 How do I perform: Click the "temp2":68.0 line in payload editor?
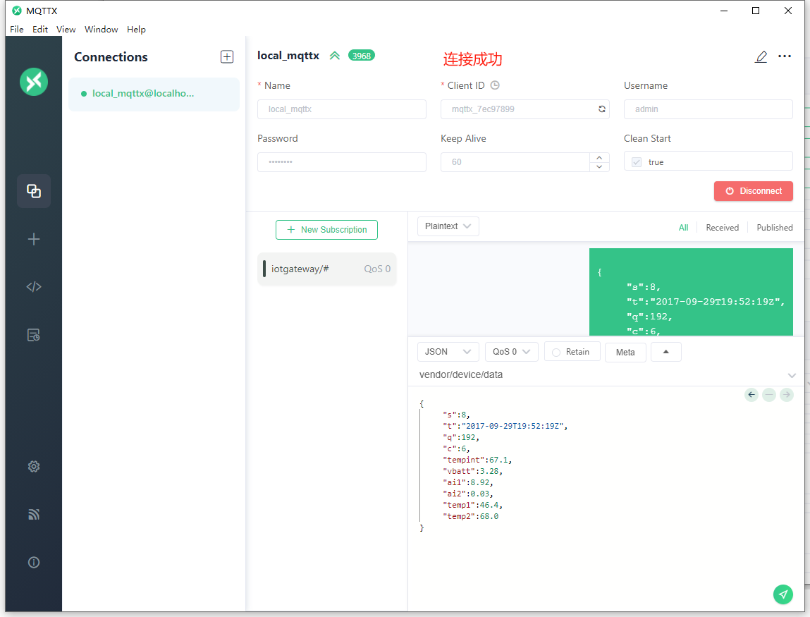470,516
